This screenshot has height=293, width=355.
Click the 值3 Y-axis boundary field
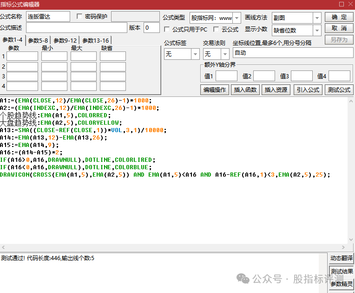point(302,76)
